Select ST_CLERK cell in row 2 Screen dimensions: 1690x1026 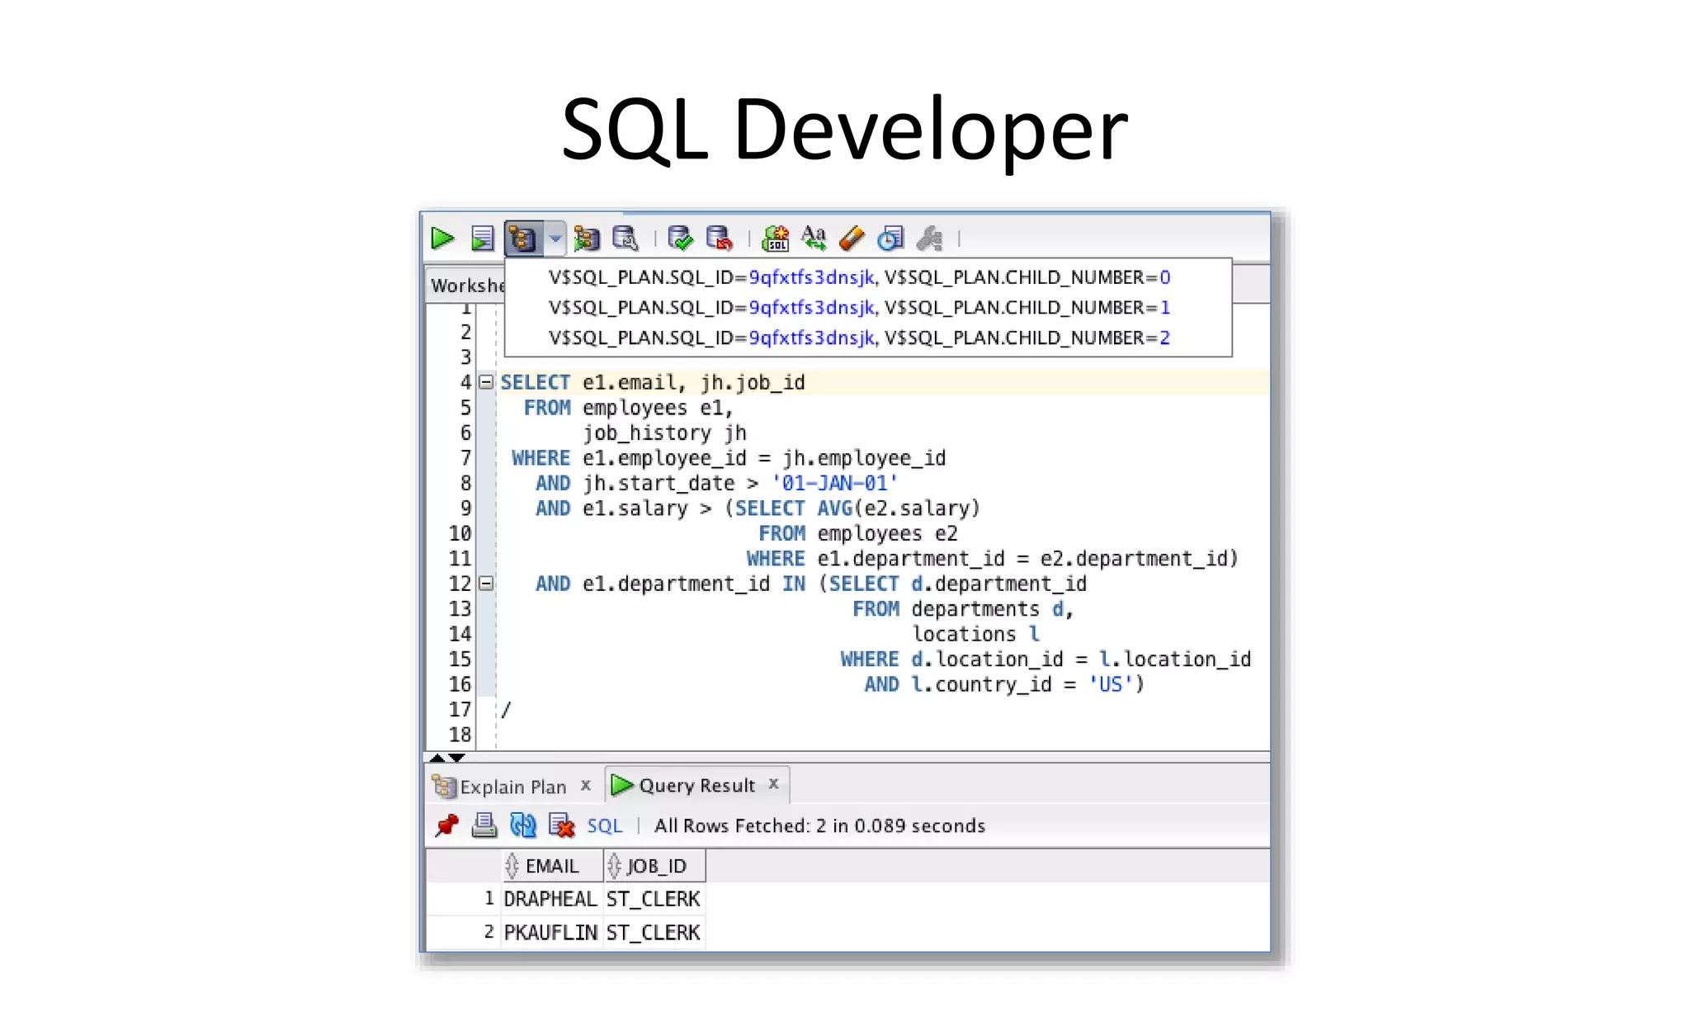(654, 933)
